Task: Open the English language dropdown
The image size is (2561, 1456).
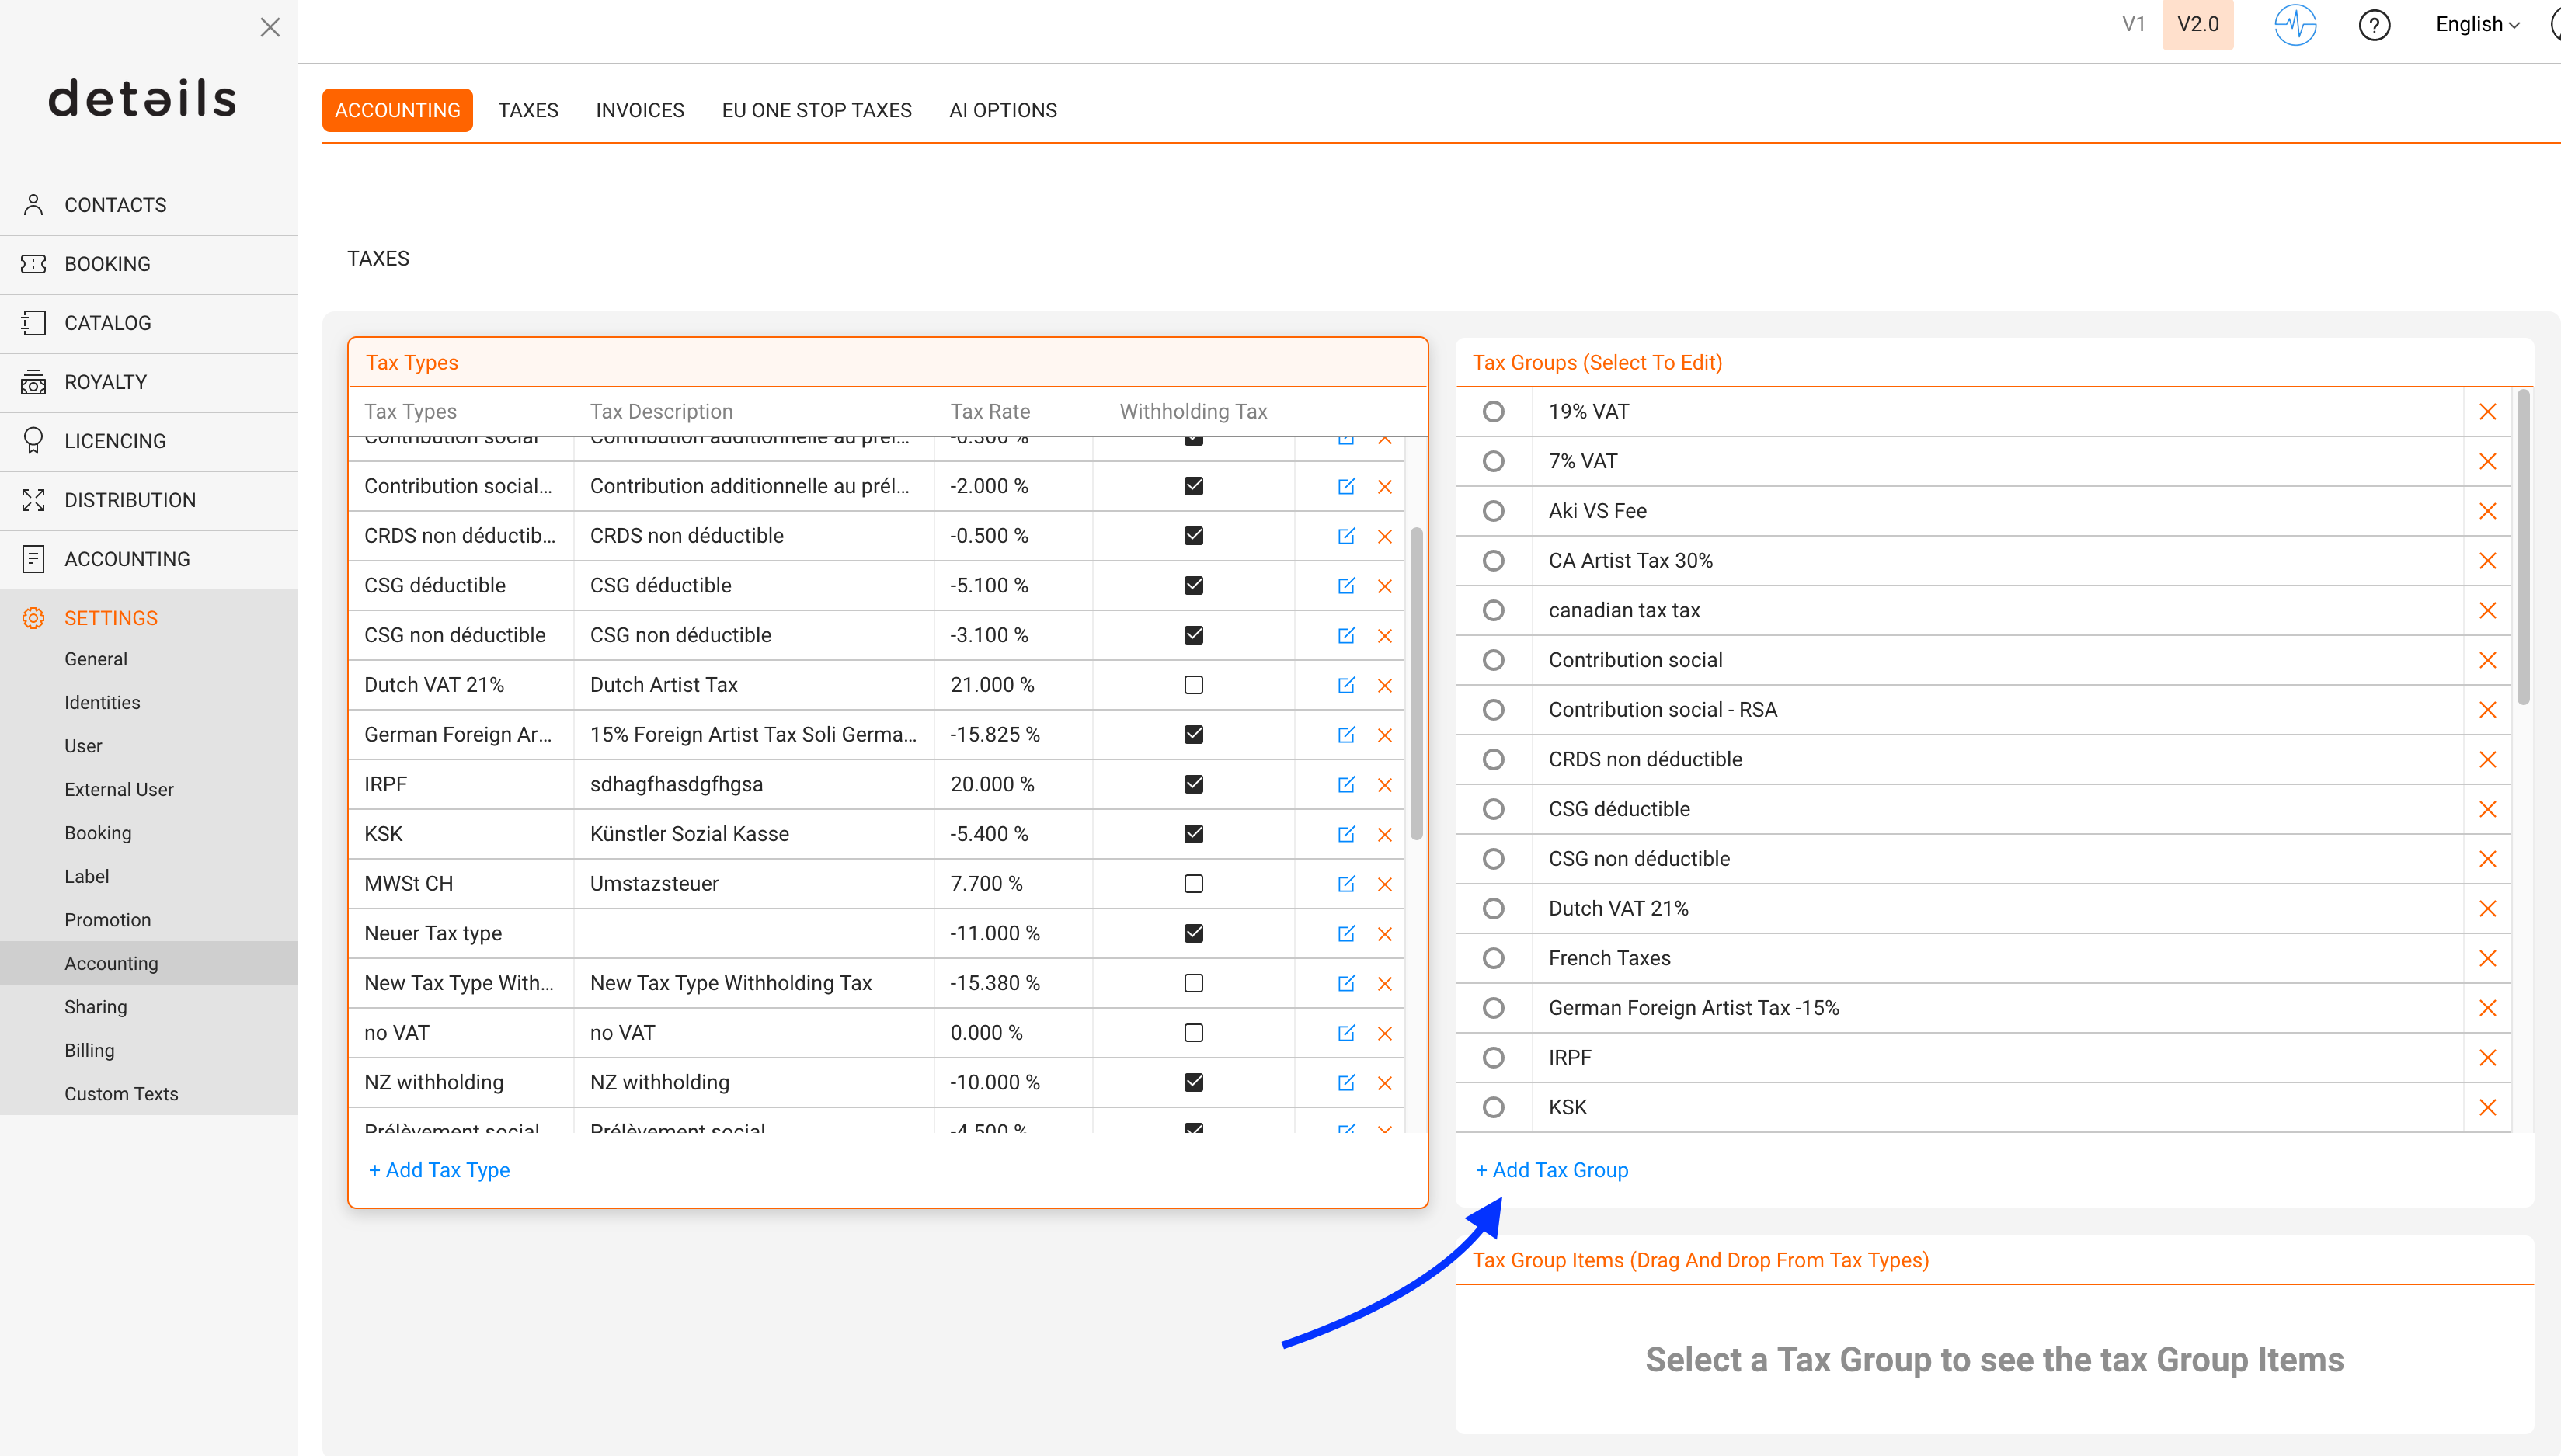Action: click(2477, 25)
